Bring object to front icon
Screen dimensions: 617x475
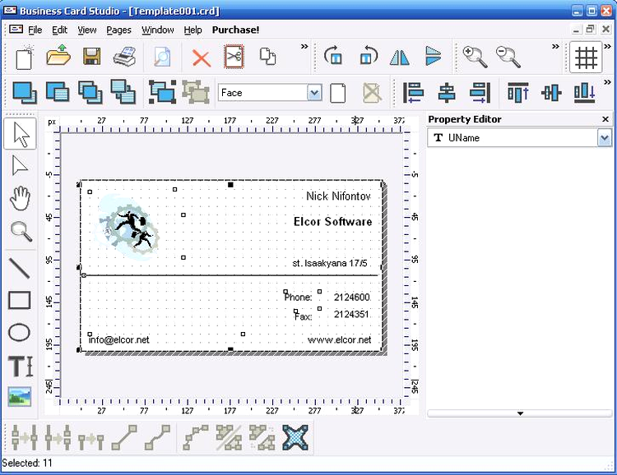coord(25,92)
